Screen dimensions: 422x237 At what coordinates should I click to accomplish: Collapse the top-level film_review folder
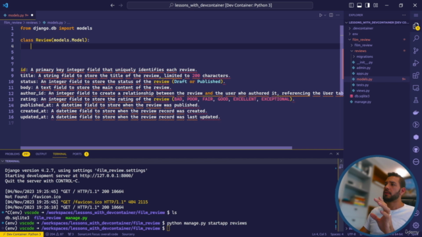[x=361, y=39]
